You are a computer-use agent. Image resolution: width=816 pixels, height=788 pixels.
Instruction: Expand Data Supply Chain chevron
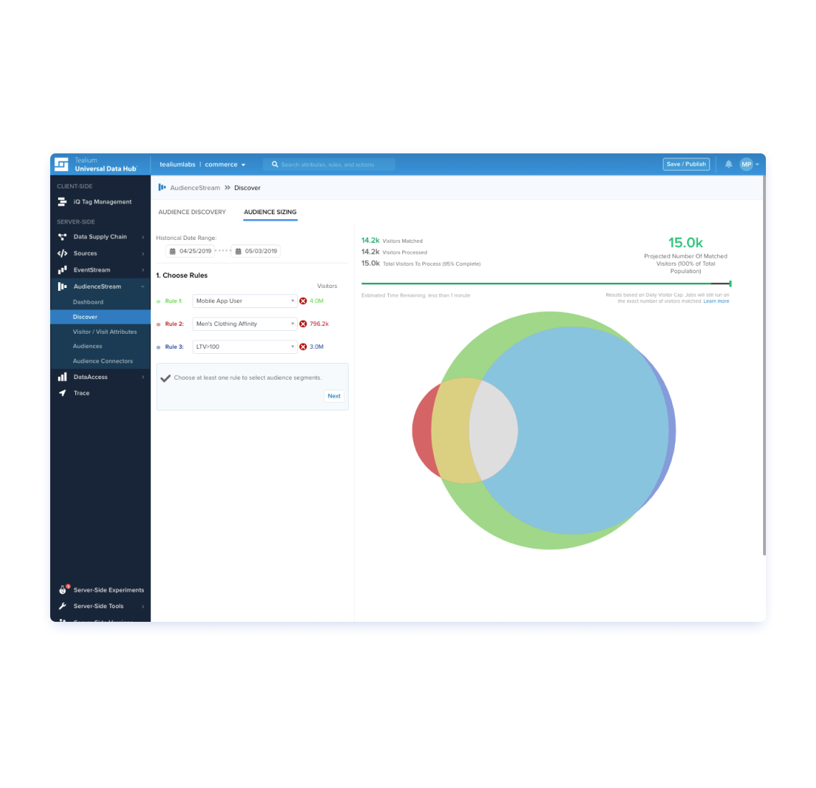[x=143, y=237]
